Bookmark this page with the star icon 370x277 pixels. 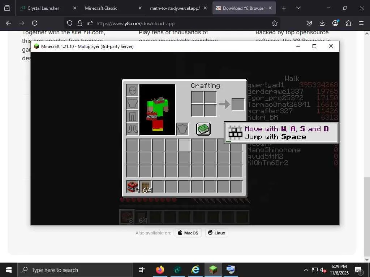275,23
